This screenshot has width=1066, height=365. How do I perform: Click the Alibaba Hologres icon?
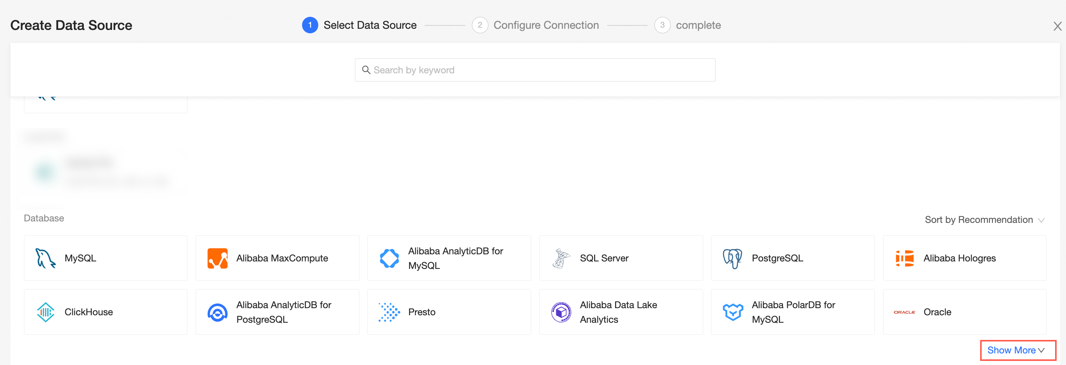[904, 258]
